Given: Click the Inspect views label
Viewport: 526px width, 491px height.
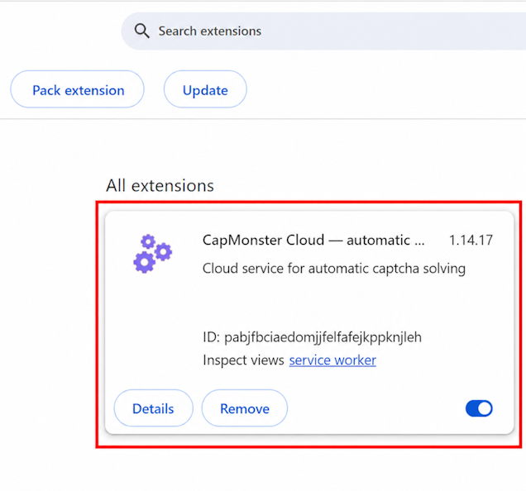Looking at the screenshot, I should pos(243,360).
